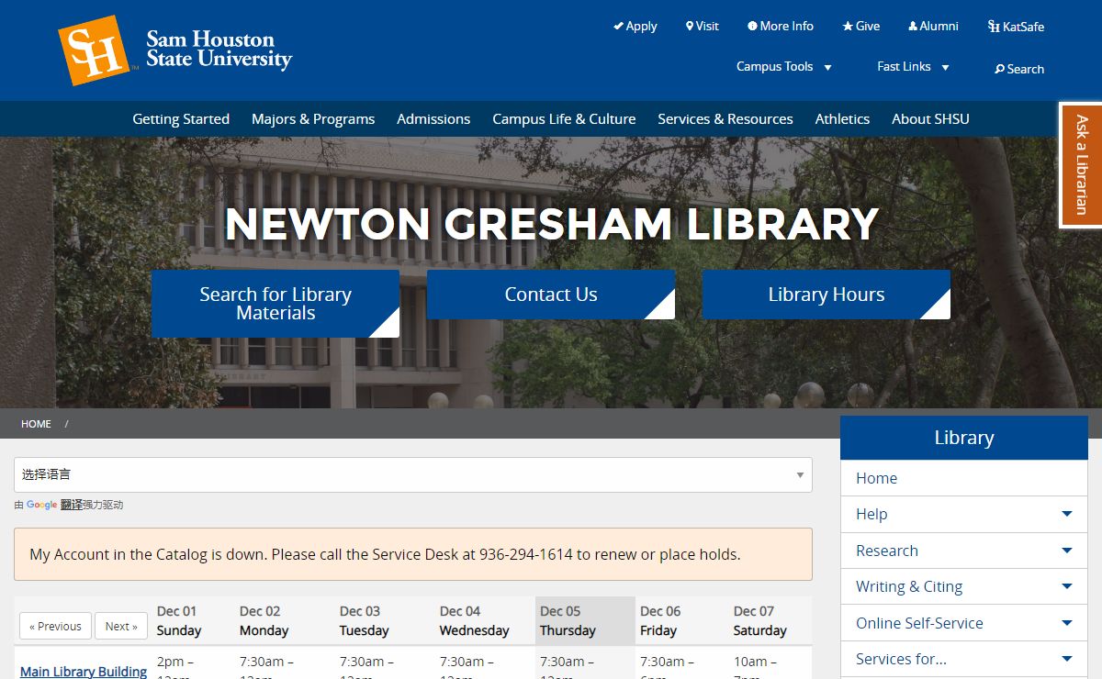The image size is (1102, 679).
Task: Open Help sidebar link
Action: point(871,514)
